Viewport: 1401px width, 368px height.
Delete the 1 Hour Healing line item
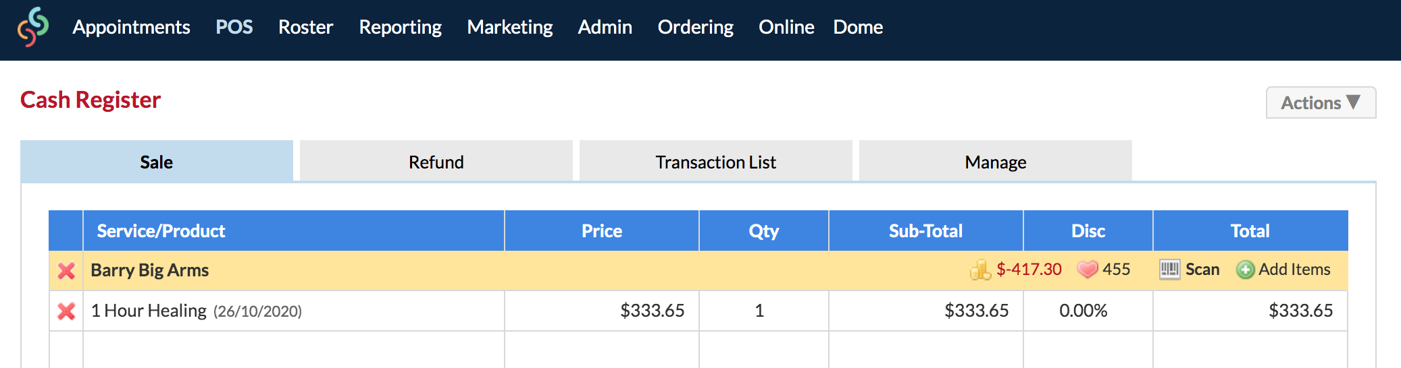click(x=66, y=311)
